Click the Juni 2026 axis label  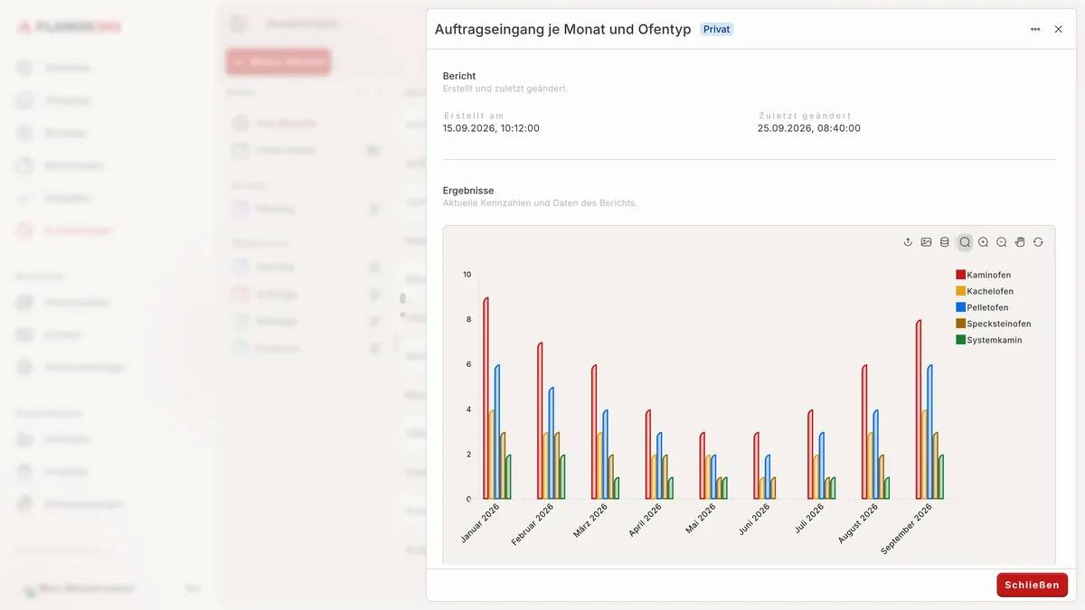click(754, 521)
